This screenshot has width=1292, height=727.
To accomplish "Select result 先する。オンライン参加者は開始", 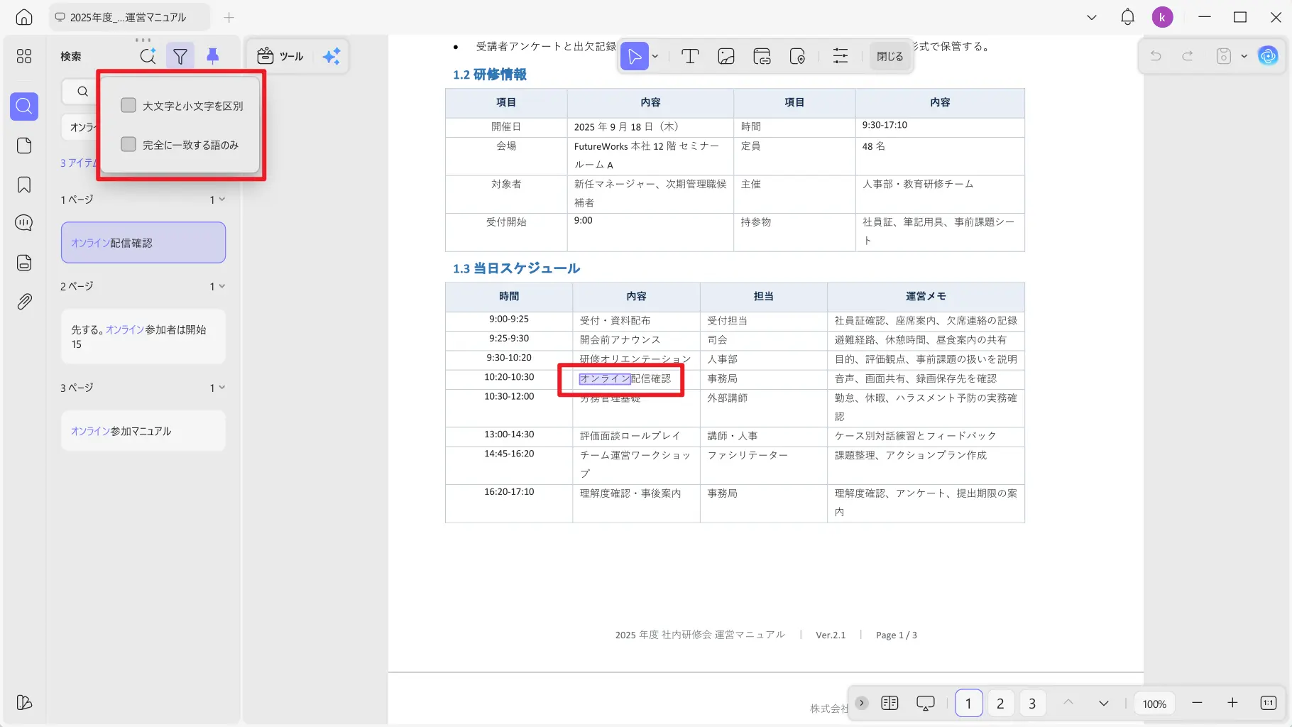I will tap(143, 337).
